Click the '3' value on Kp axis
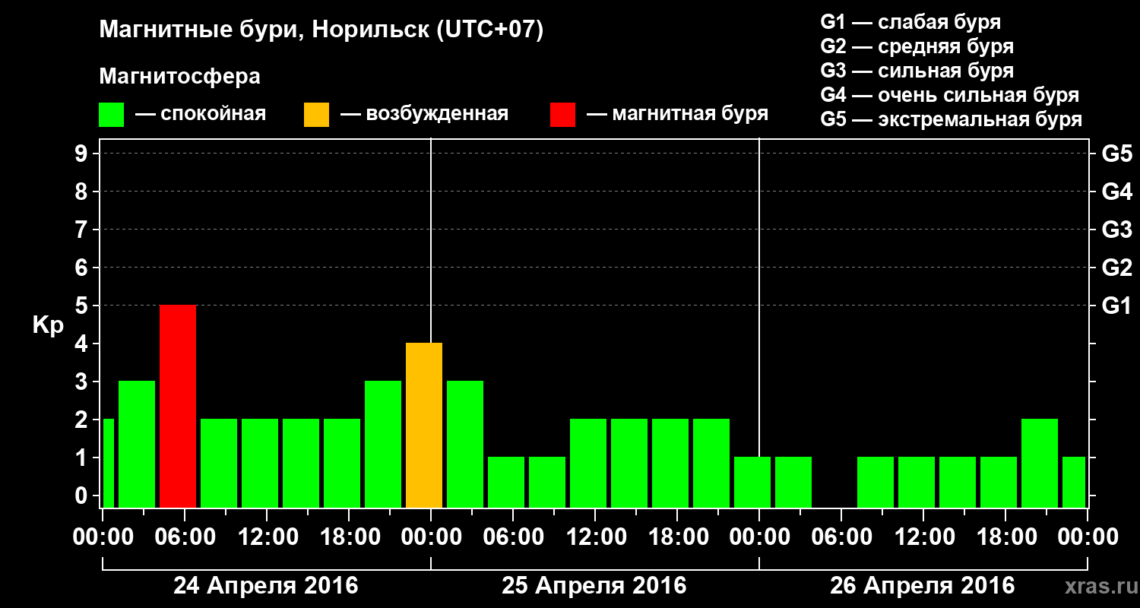The image size is (1140, 608). click(83, 382)
